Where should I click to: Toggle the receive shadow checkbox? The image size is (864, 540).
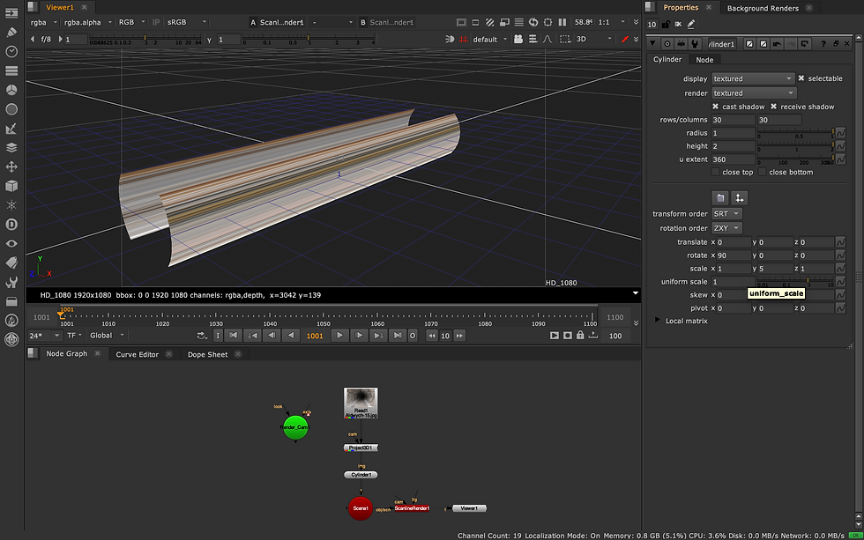click(x=774, y=107)
